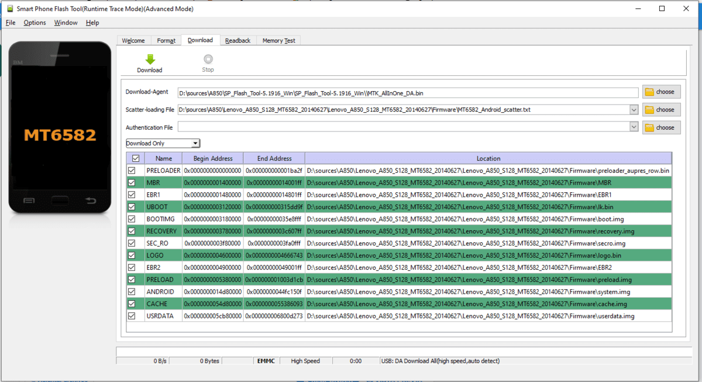Uncheck the PRELOADER partition checkbox
The height and width of the screenshot is (382, 702).
pos(132,171)
